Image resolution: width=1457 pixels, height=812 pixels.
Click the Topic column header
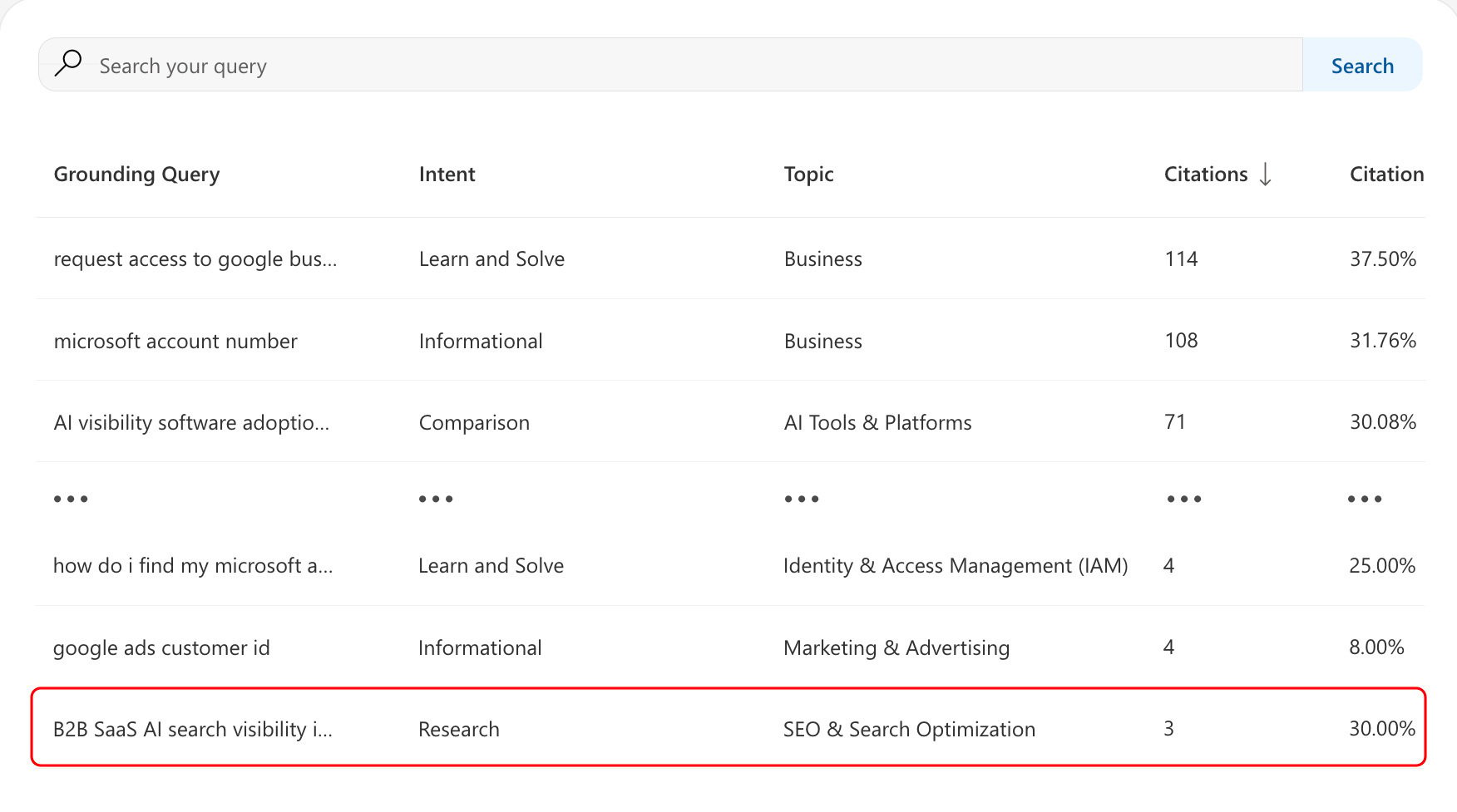point(808,175)
